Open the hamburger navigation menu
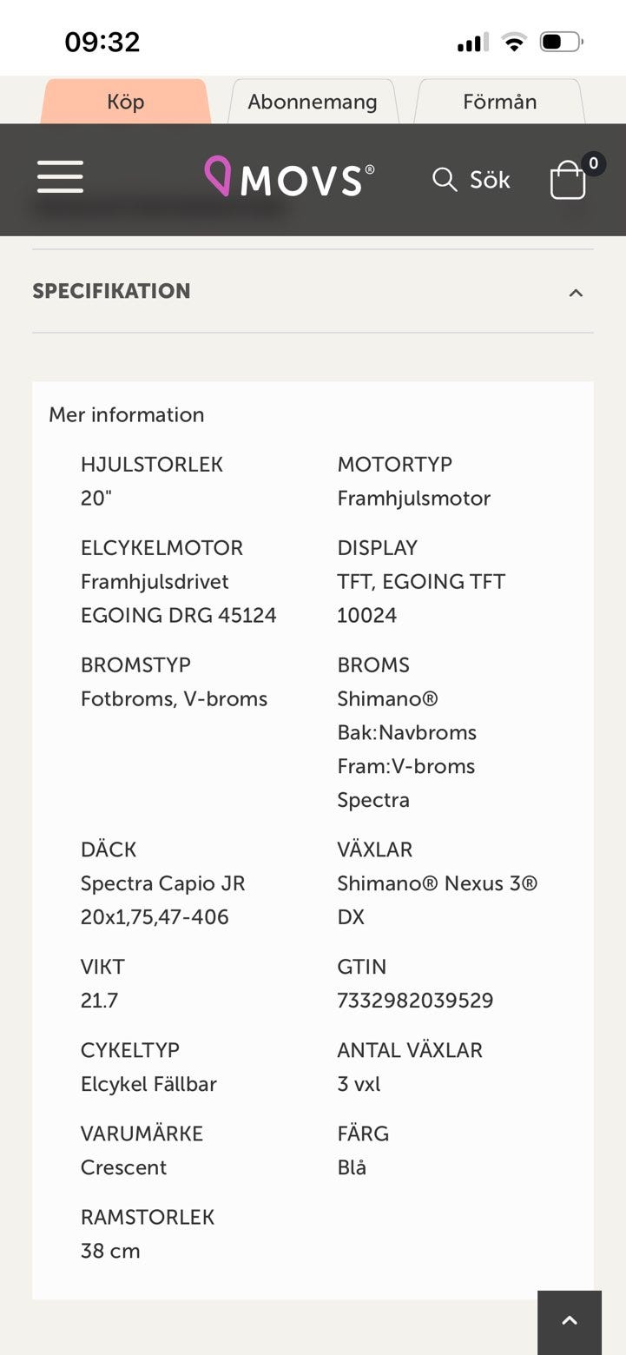The height and width of the screenshot is (1355, 626). tap(60, 177)
